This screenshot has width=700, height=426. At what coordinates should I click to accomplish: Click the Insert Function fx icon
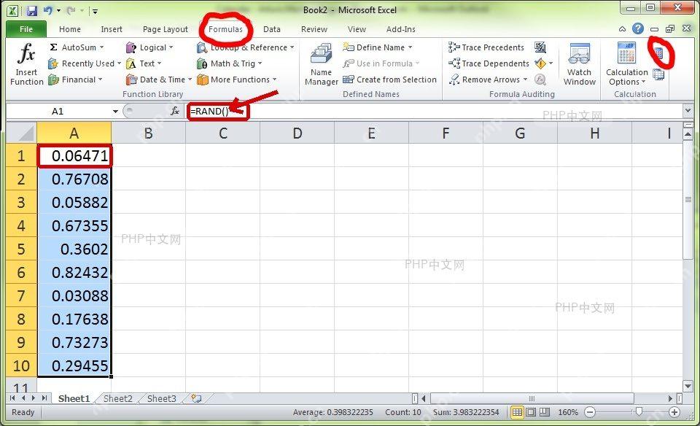pos(26,64)
